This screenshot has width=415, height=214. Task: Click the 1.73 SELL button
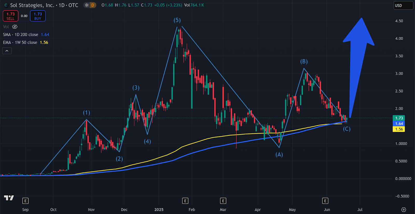[11, 16]
